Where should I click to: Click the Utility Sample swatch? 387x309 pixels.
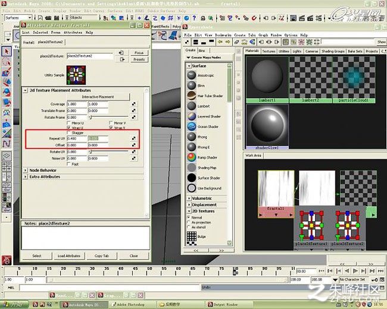[76, 75]
